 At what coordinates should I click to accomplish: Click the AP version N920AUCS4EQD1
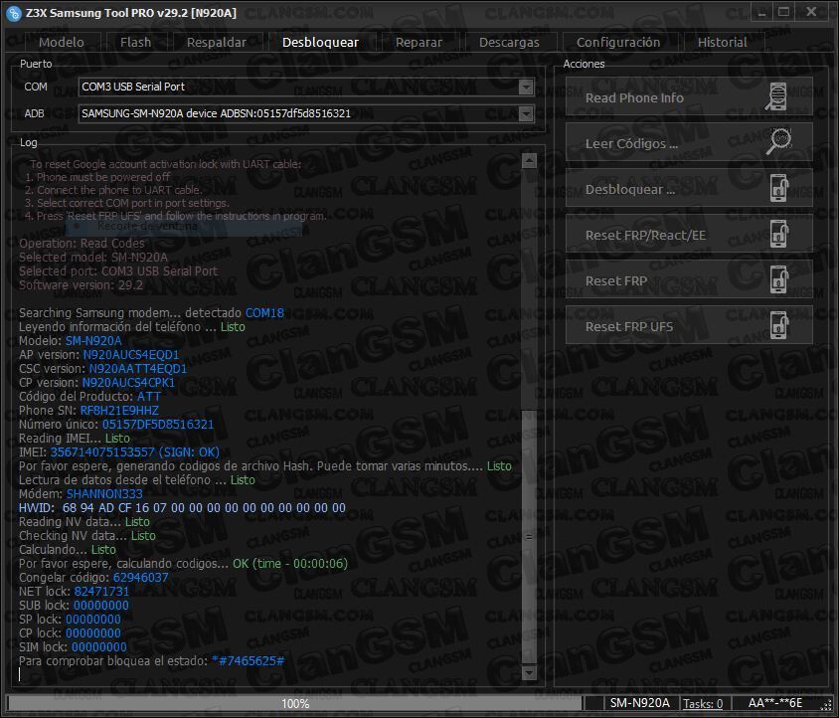tap(131, 354)
